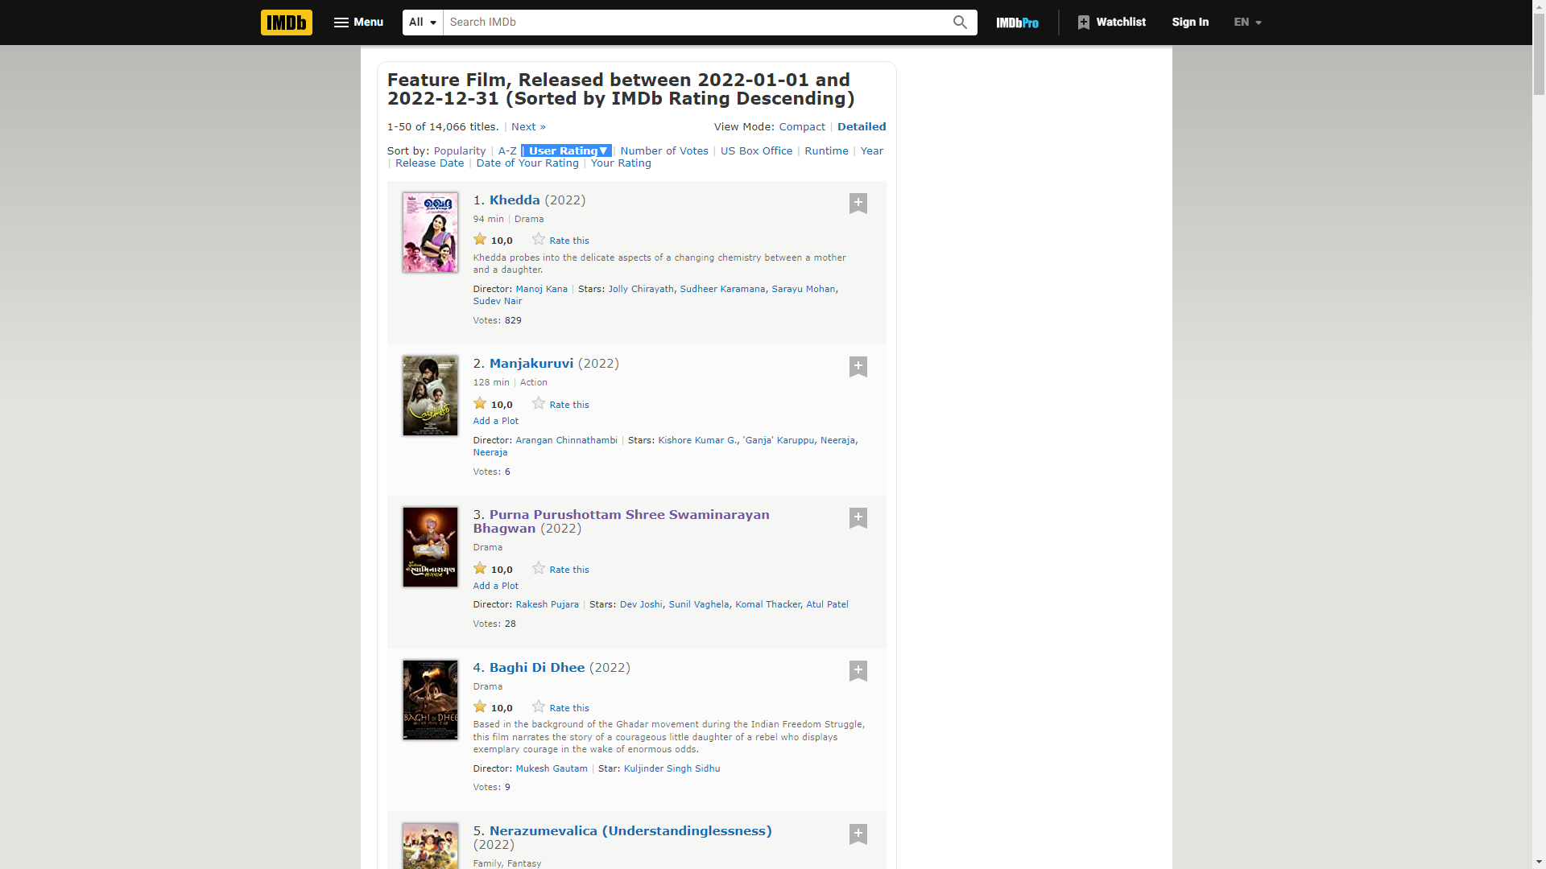
Task: Sort by US Box Office
Action: (756, 150)
